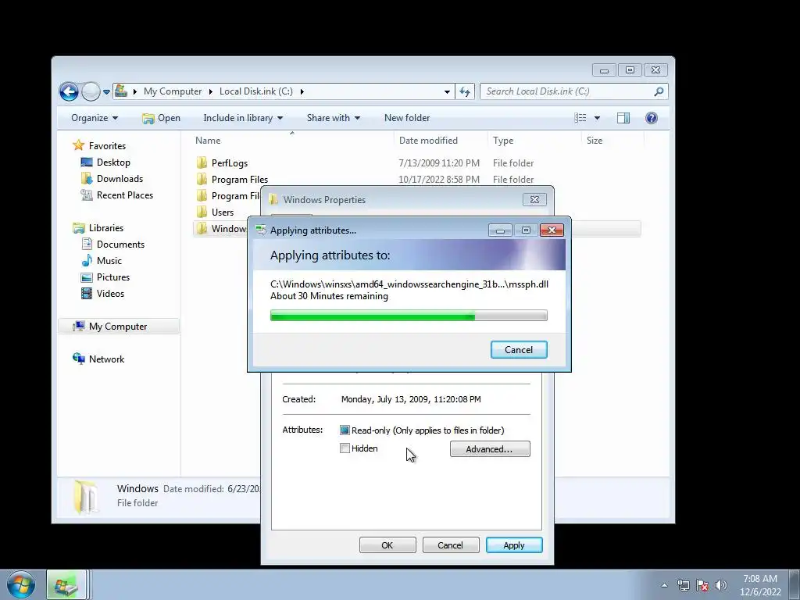
Task: Click the Explorer taskbar button
Action: pos(66,584)
